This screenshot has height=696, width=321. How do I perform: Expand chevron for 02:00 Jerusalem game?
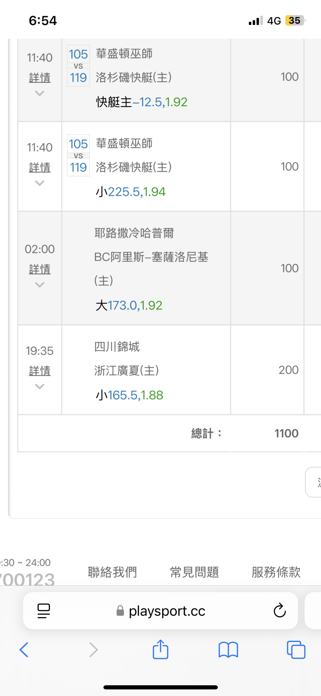(40, 285)
